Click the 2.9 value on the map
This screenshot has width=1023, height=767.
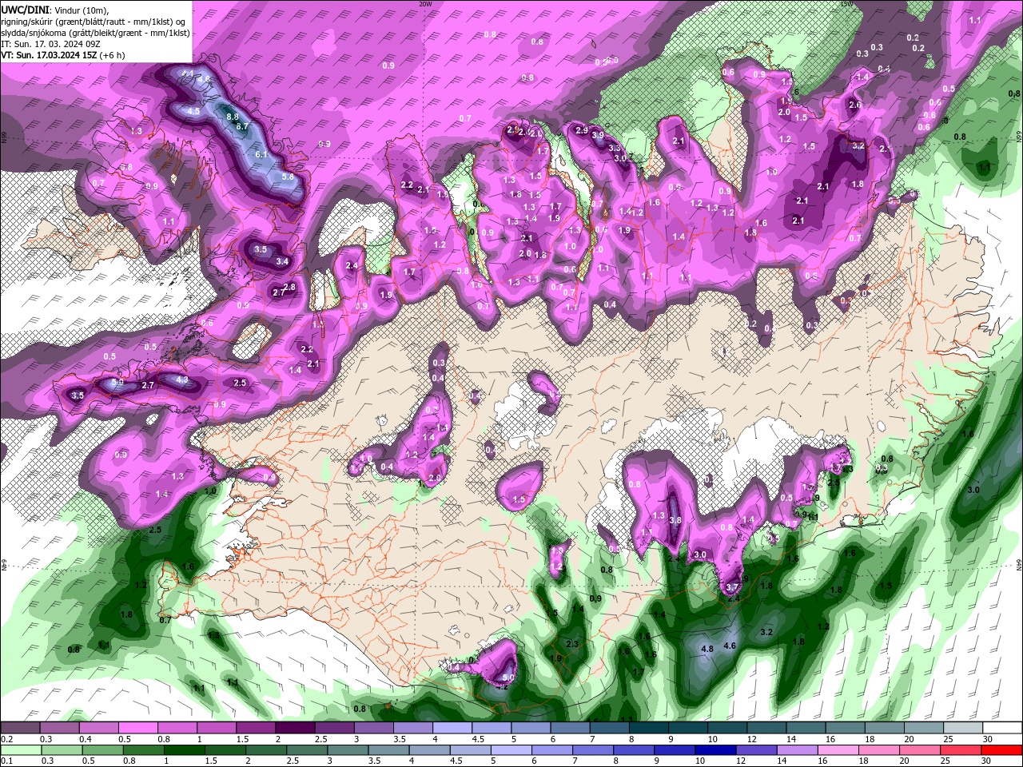point(582,130)
